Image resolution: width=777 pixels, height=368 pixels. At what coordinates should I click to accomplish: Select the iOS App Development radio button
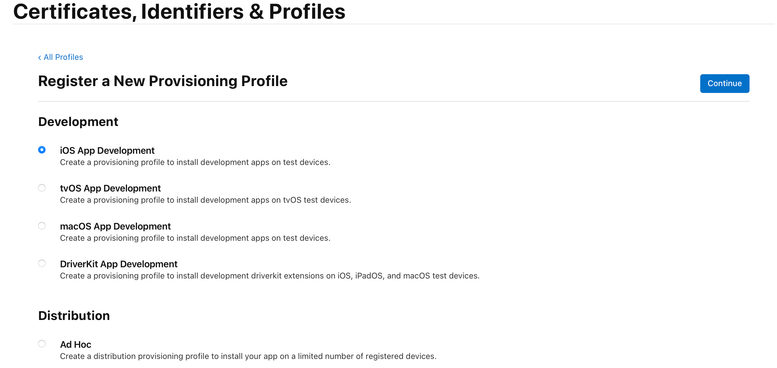click(x=42, y=150)
